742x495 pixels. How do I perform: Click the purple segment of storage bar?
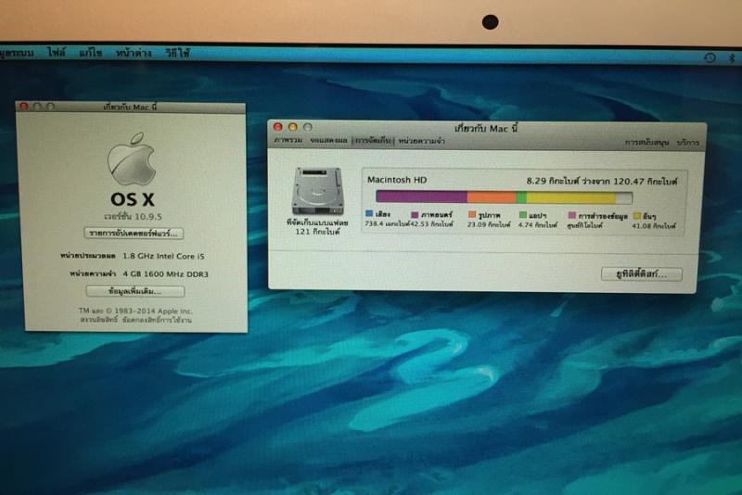click(x=422, y=197)
